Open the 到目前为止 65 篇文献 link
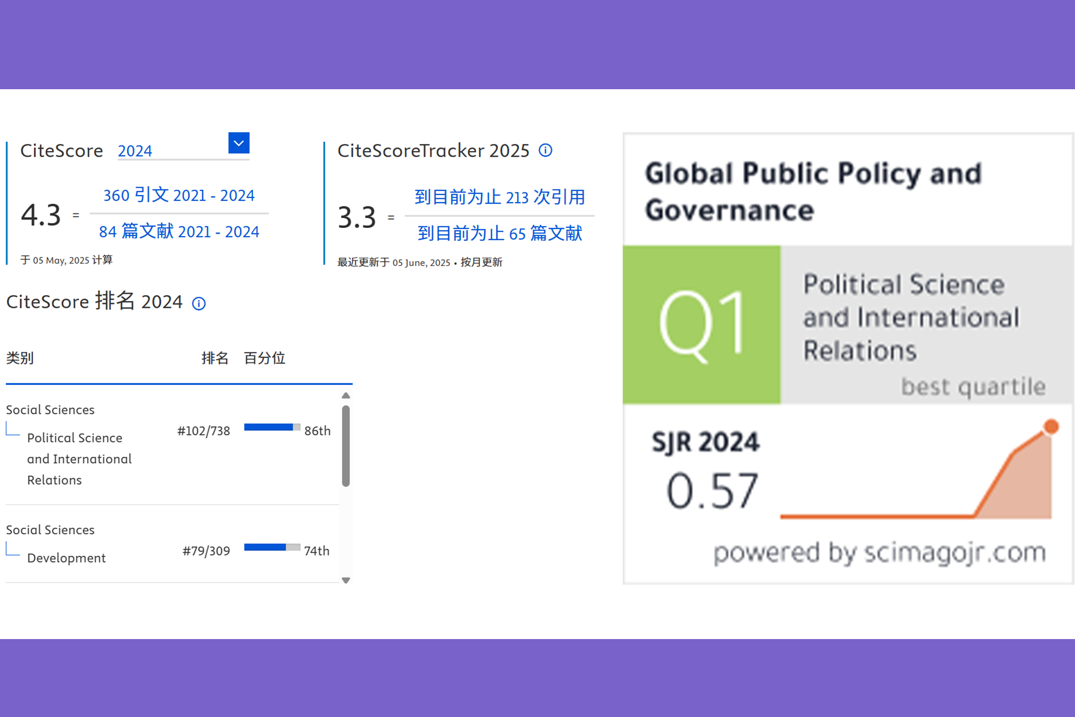 pos(500,233)
